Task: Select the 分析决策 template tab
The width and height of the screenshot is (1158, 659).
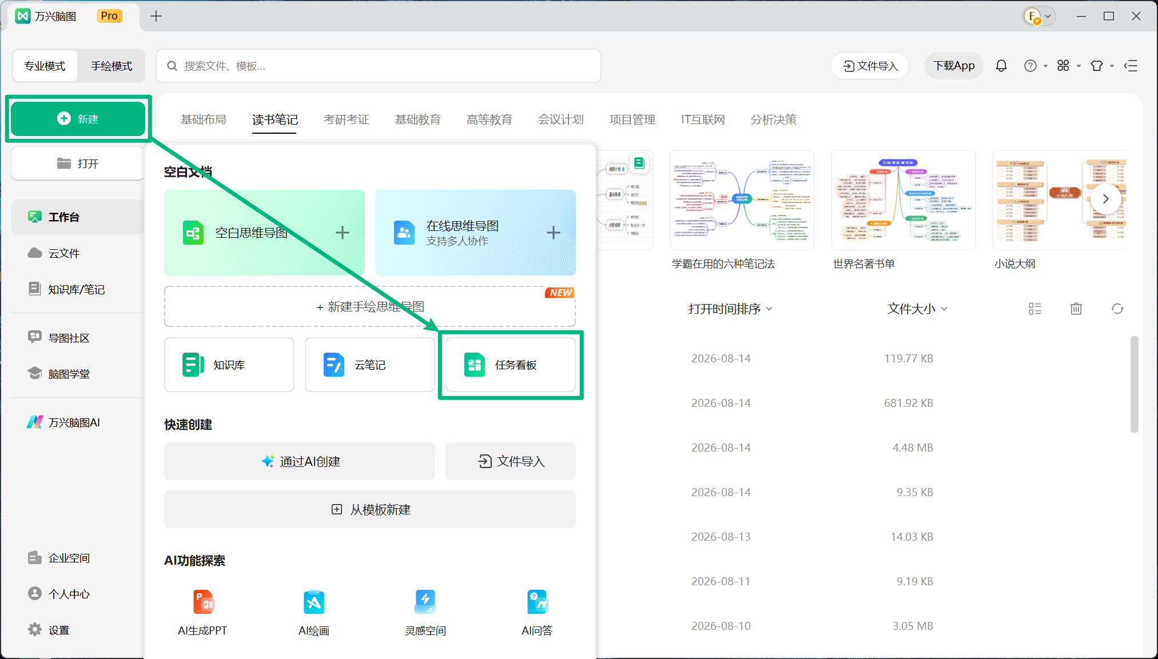Action: (774, 119)
